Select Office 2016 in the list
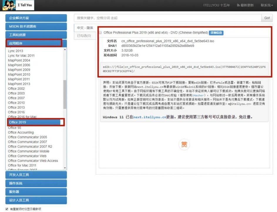The image size is (277, 212). point(16,112)
